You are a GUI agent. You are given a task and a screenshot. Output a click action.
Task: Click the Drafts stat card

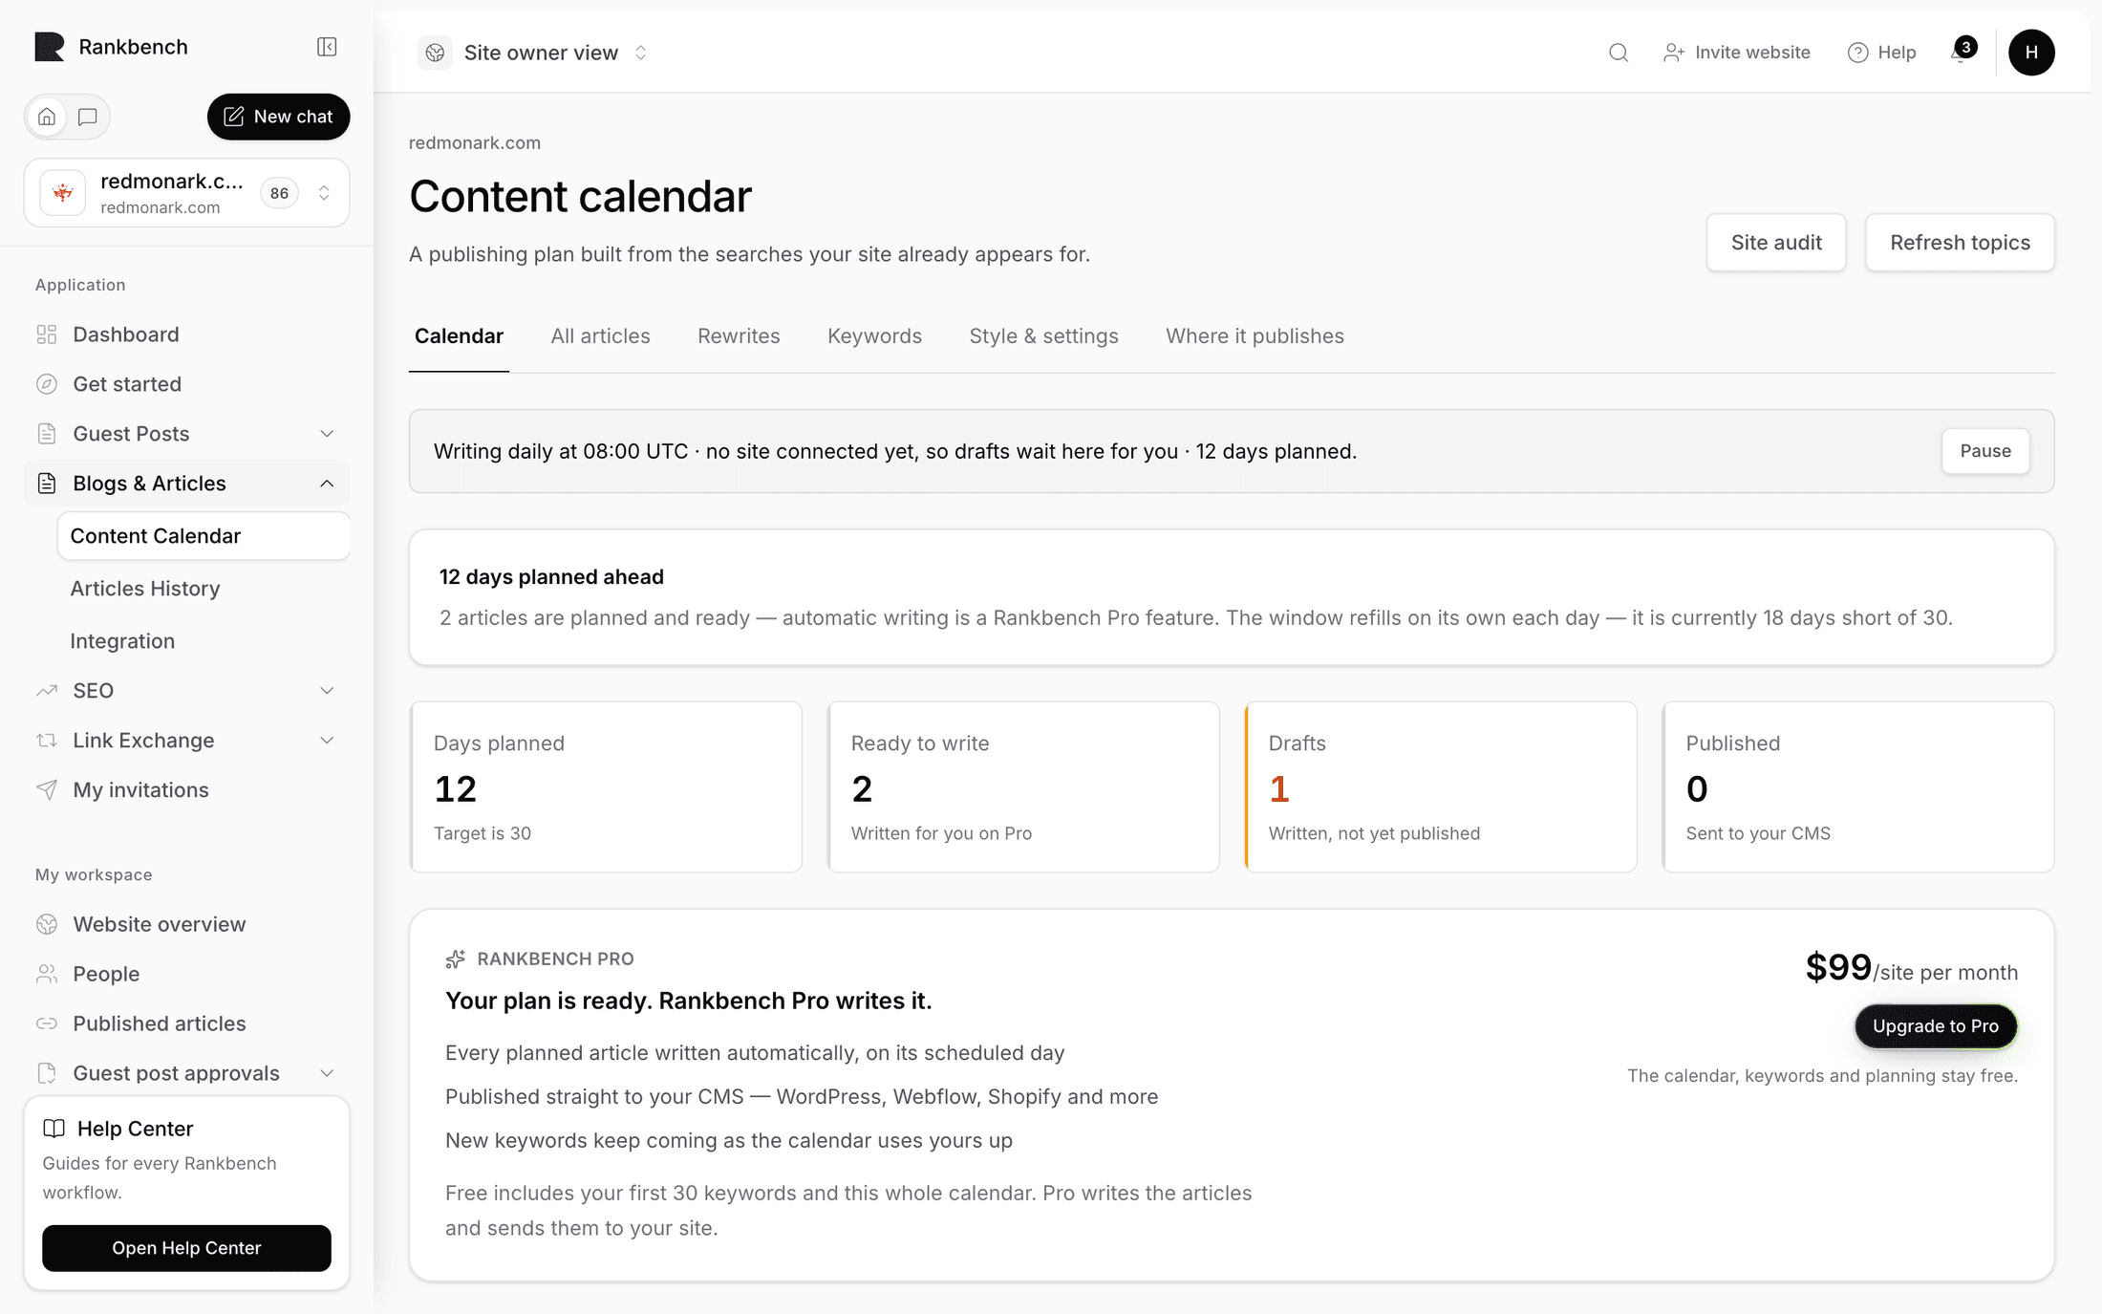tap(1441, 786)
